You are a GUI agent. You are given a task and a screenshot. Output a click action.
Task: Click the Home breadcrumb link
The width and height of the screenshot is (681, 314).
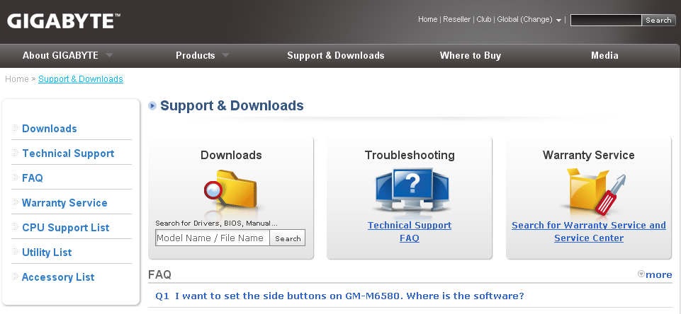(x=16, y=79)
